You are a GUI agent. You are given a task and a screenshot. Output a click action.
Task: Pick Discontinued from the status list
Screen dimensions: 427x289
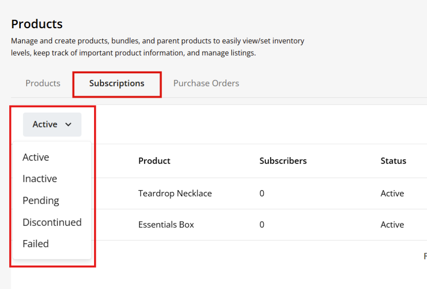tap(52, 222)
